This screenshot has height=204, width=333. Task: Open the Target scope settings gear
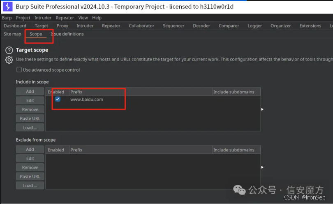[x=9, y=60]
